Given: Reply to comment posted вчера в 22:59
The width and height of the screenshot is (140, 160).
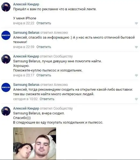Looking at the screenshot, I should click(44, 47).
